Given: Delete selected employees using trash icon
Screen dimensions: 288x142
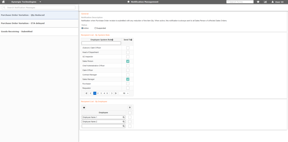Looking at the screenshot, I should tap(130, 107).
